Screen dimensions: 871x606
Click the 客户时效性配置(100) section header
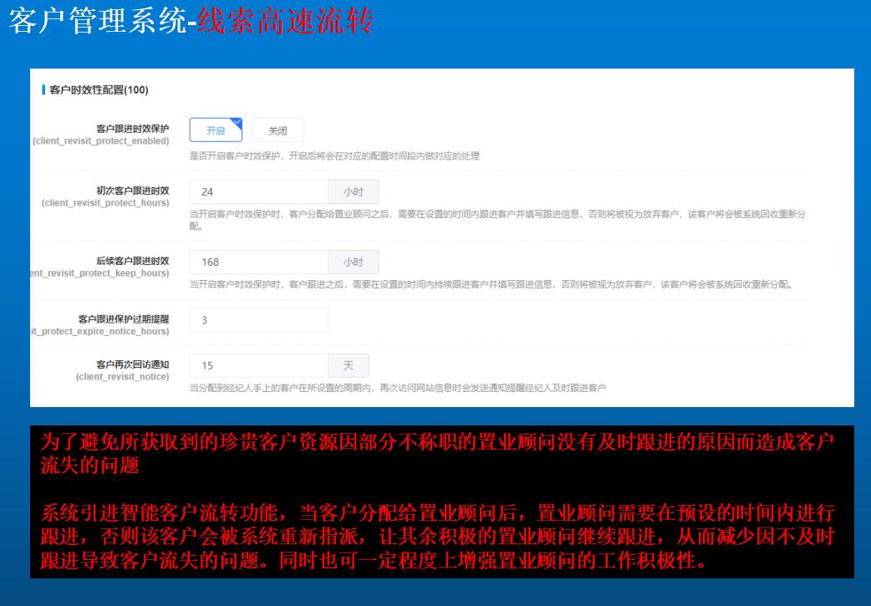[x=99, y=89]
